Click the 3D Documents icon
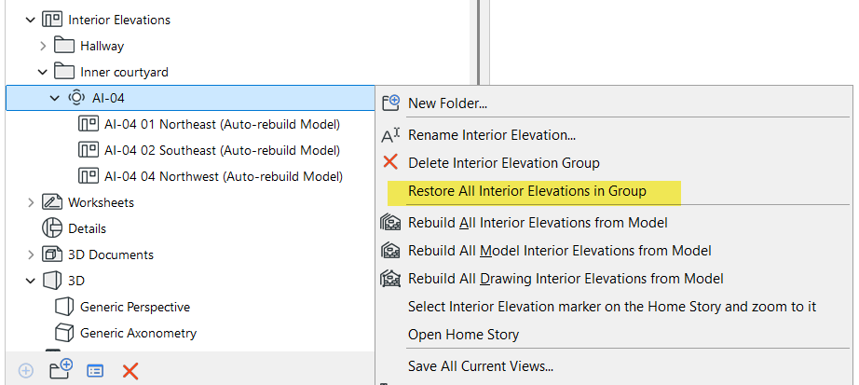 (51, 254)
